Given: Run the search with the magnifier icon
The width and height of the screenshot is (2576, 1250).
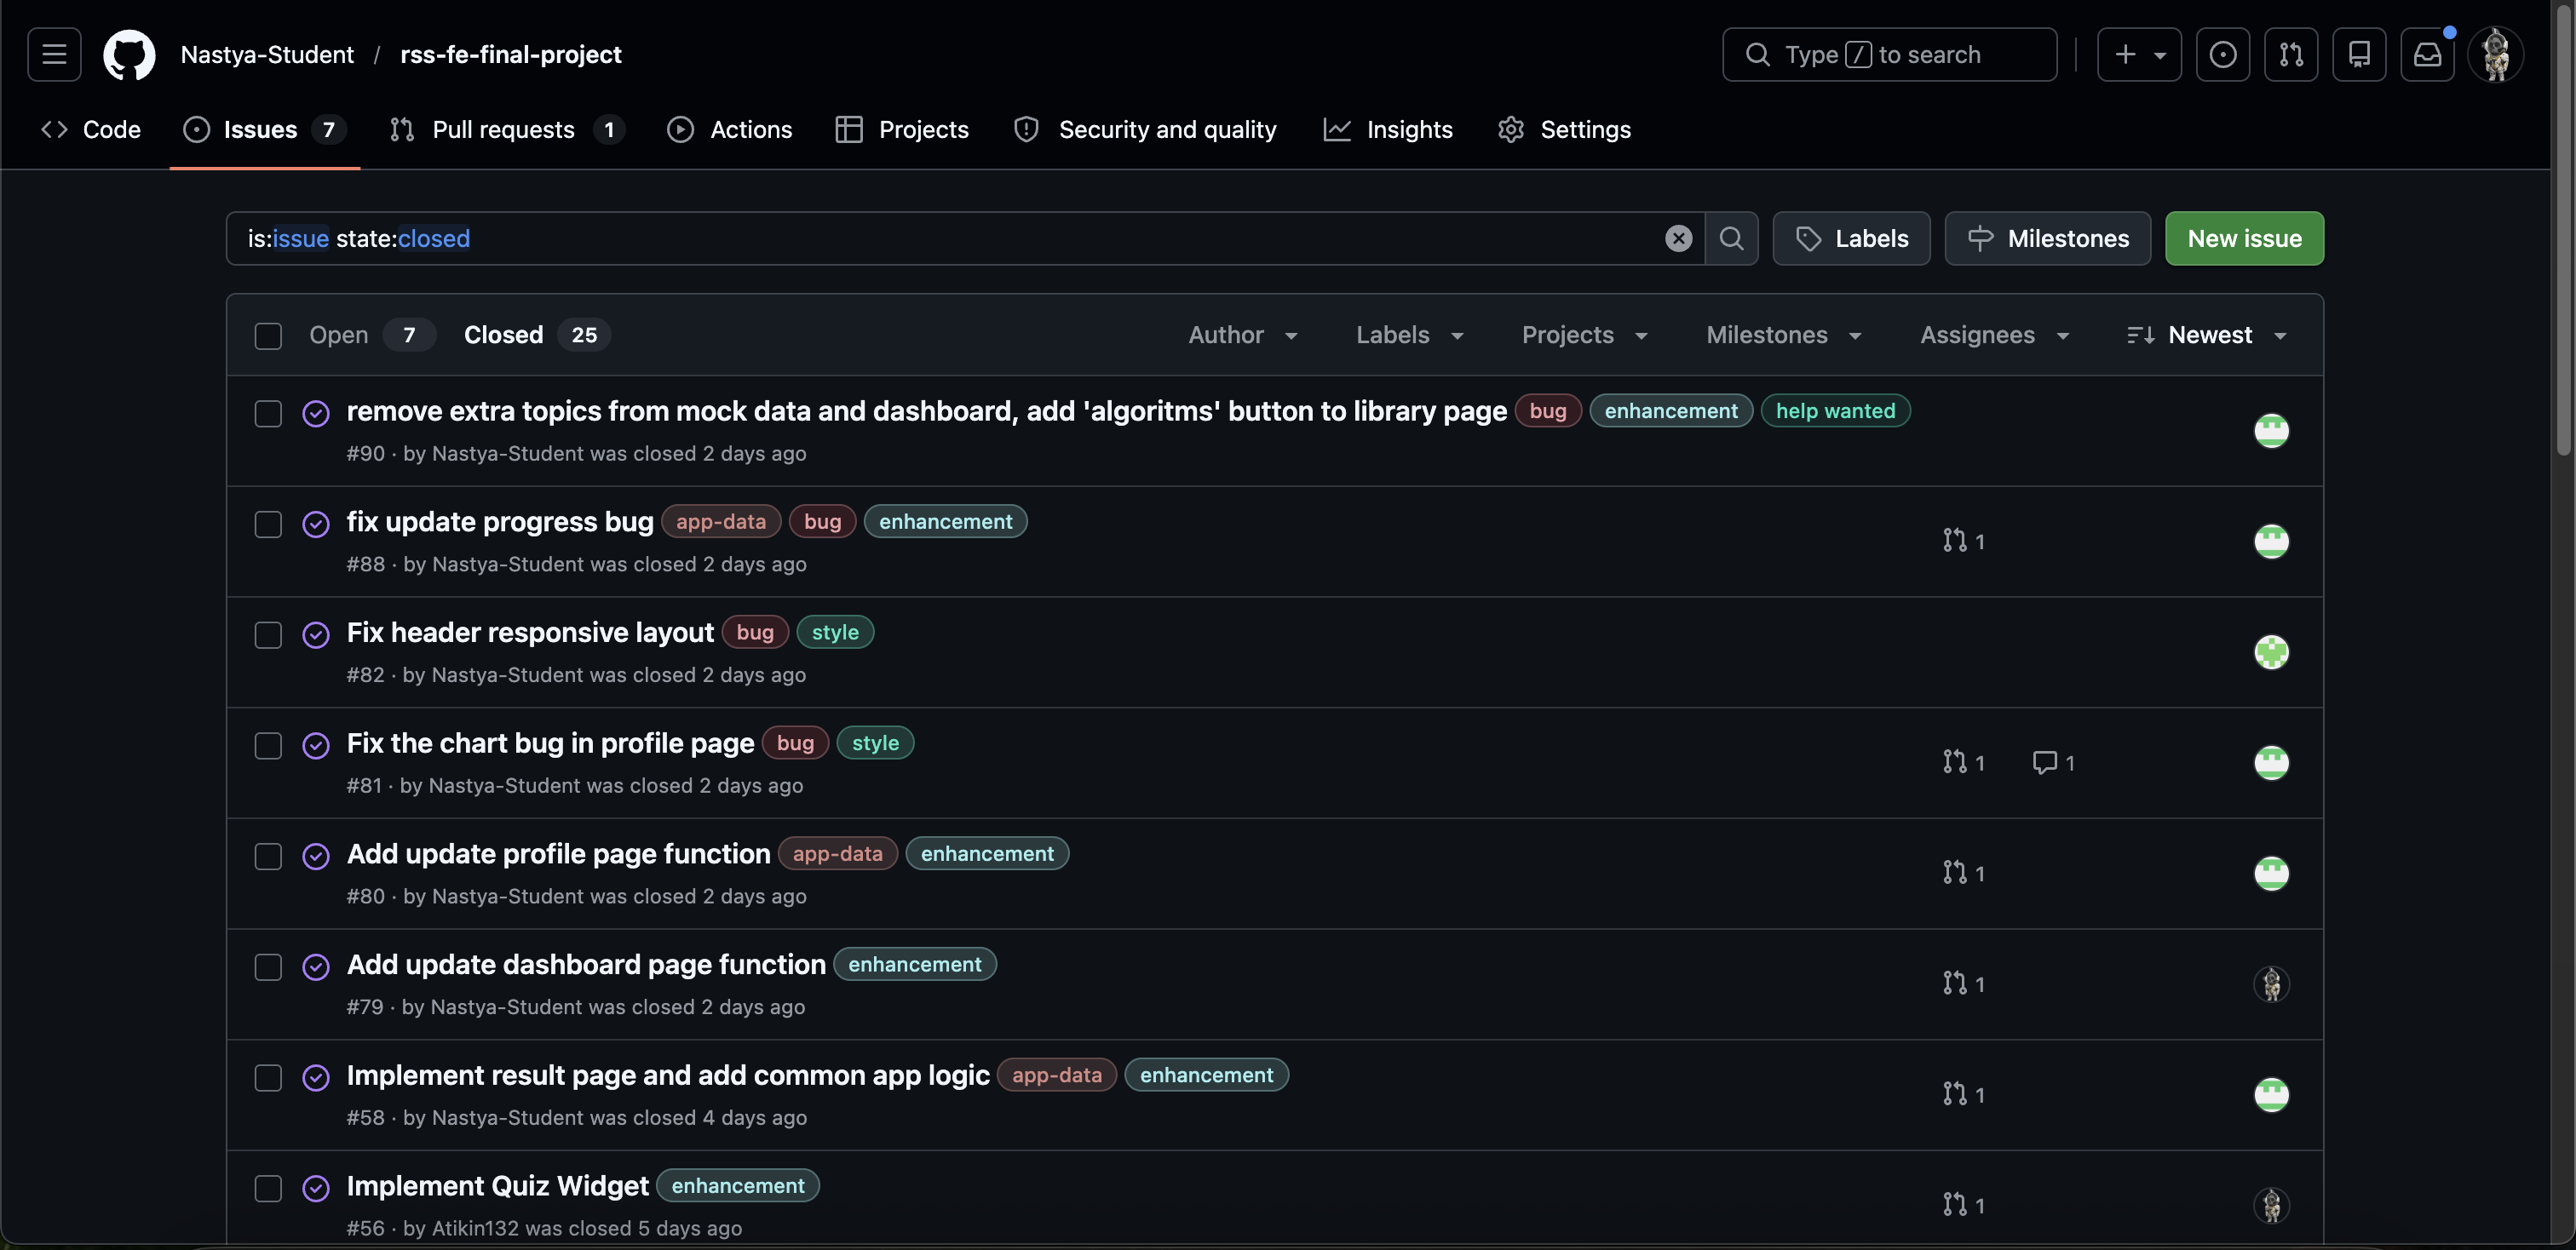Looking at the screenshot, I should tap(1732, 238).
